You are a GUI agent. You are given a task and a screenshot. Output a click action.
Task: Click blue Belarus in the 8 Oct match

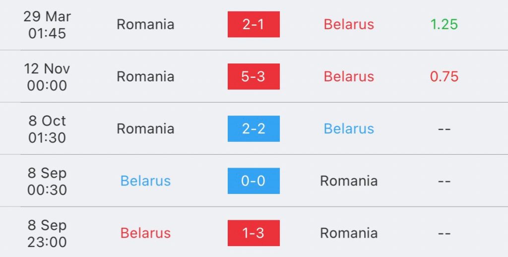click(x=349, y=128)
